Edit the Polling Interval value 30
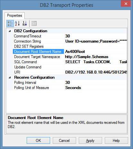This screenshot has width=133, height=149. (95, 83)
